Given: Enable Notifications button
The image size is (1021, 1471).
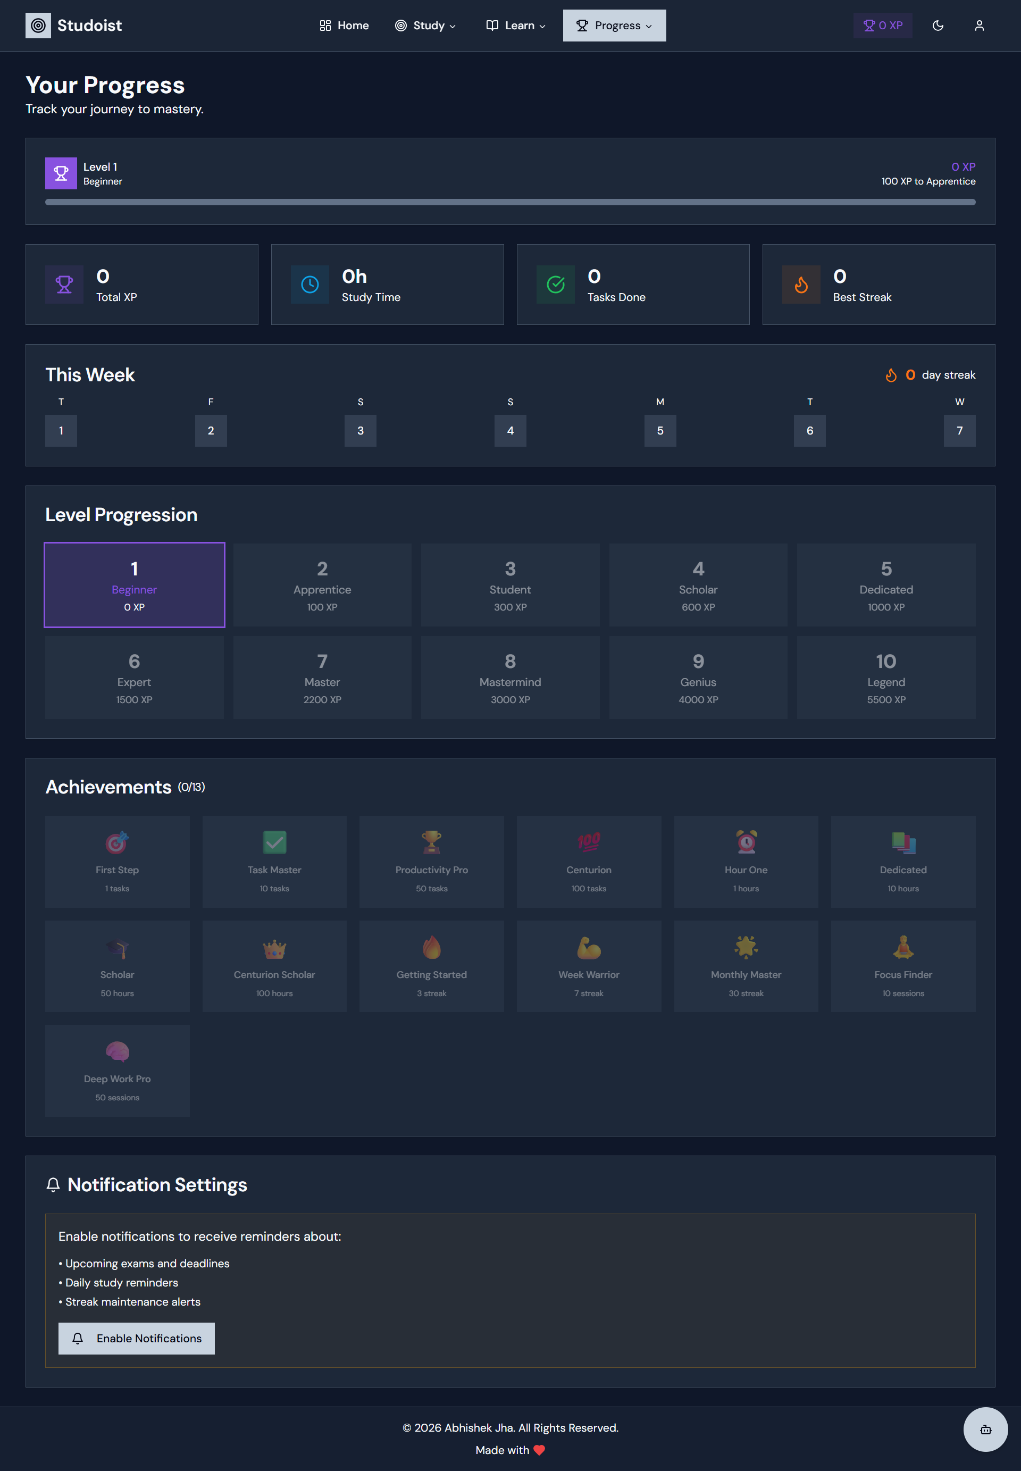Looking at the screenshot, I should [x=136, y=1339].
